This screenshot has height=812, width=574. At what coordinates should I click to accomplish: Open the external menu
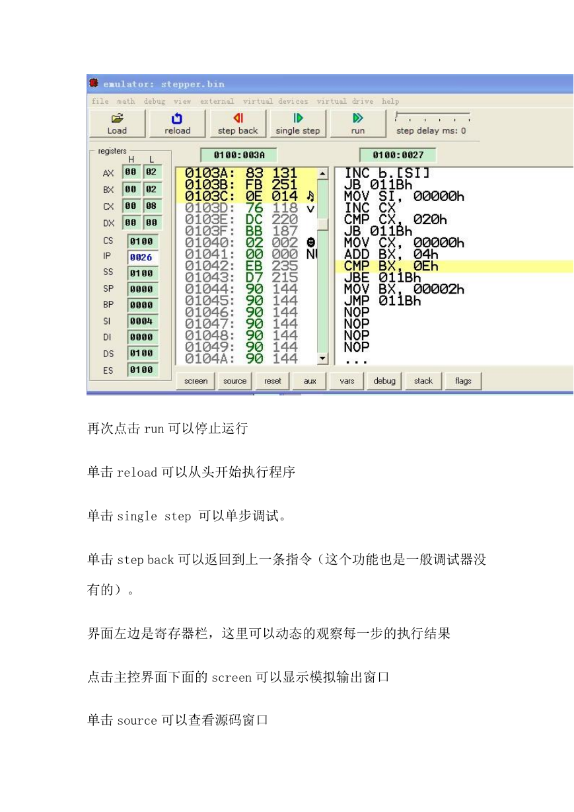pos(217,101)
